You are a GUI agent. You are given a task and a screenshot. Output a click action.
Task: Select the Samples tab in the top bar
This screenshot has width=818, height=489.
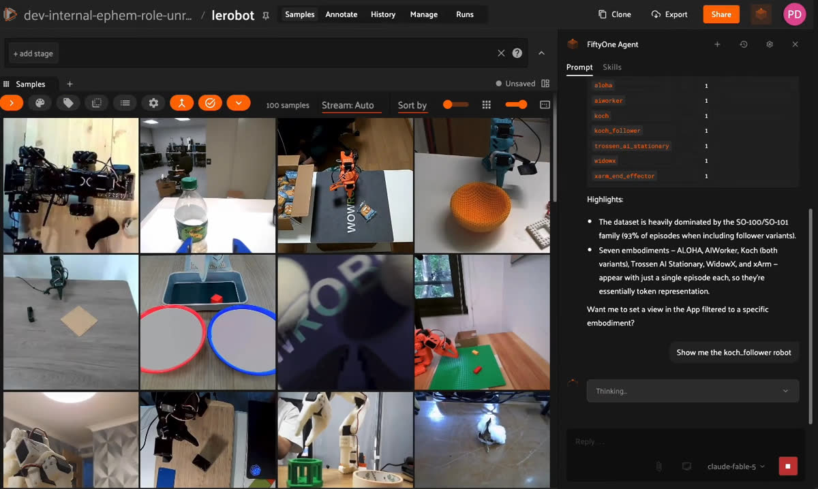[300, 14]
